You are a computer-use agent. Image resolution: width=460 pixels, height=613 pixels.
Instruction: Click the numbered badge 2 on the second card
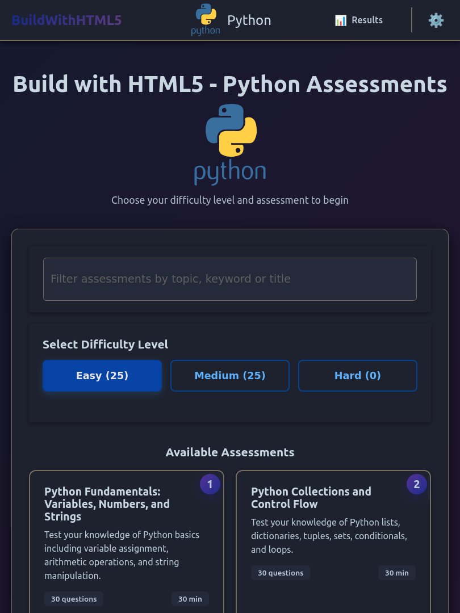pyautogui.click(x=416, y=484)
